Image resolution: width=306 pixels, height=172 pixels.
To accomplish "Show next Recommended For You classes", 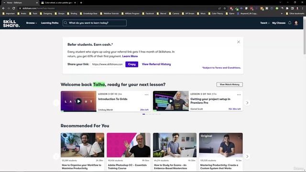I will (x=247, y=156).
